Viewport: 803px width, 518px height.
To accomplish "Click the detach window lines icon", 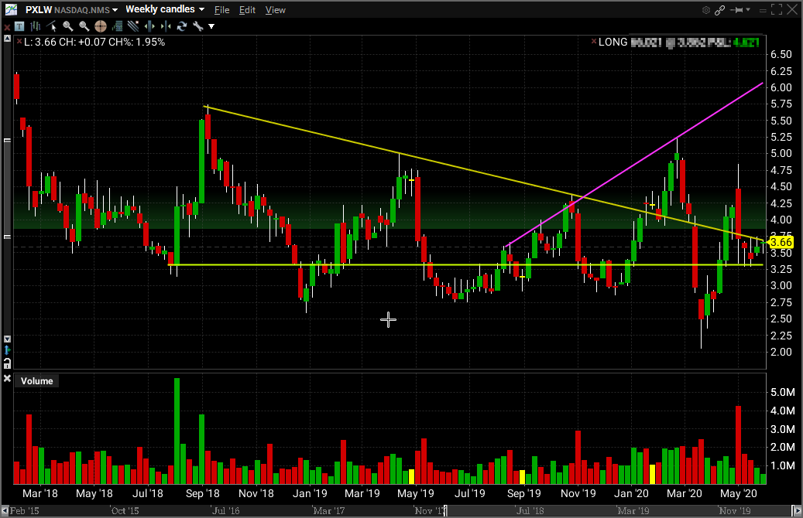I will point(763,10).
